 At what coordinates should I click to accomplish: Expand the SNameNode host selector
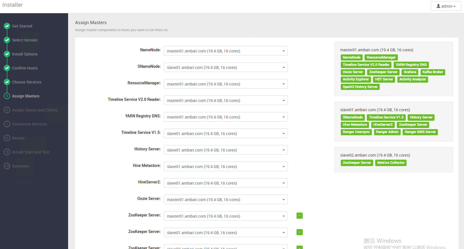[x=225, y=68]
